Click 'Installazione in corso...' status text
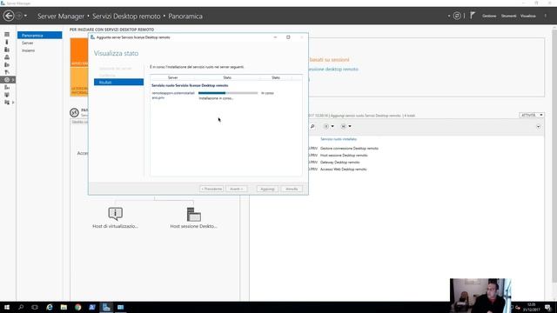The width and height of the screenshot is (557, 313). point(216,98)
